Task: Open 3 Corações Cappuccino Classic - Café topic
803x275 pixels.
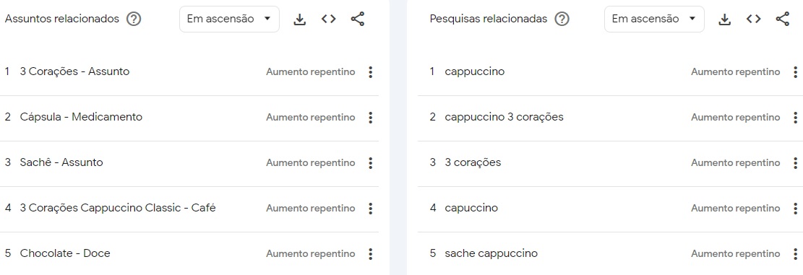Action: 118,208
